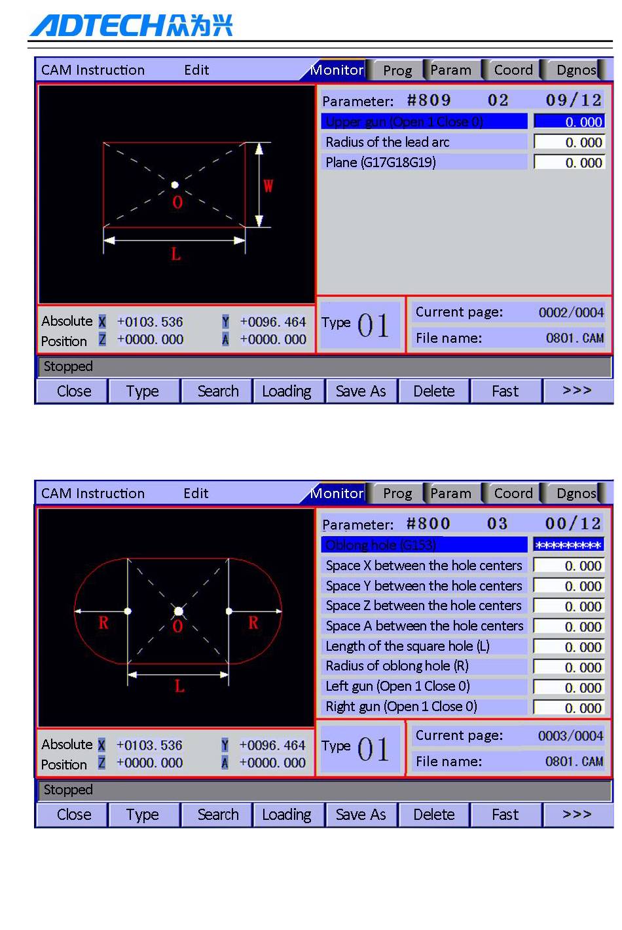Select Left gun (Open 1 Close 0) value
The image size is (622, 930).
[569, 688]
